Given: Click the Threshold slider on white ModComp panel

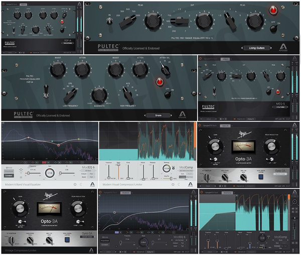Looking at the screenshot, I should click(109, 172).
